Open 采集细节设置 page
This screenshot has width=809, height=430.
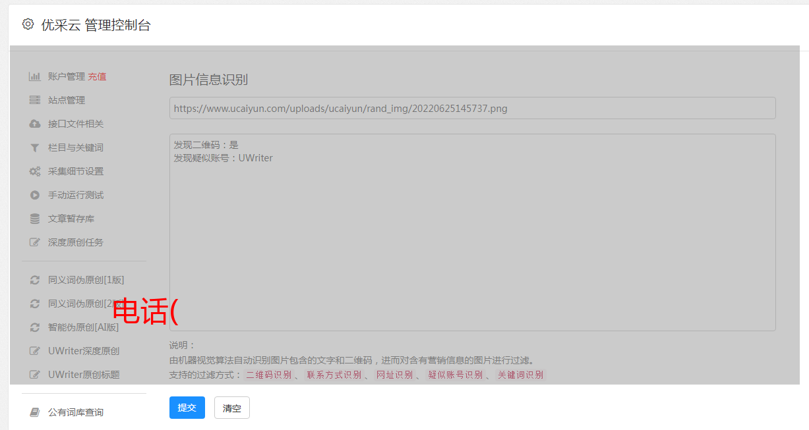(76, 171)
